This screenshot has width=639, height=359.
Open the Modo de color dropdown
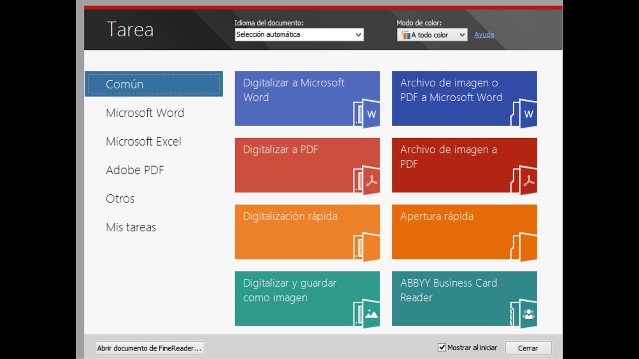[432, 35]
